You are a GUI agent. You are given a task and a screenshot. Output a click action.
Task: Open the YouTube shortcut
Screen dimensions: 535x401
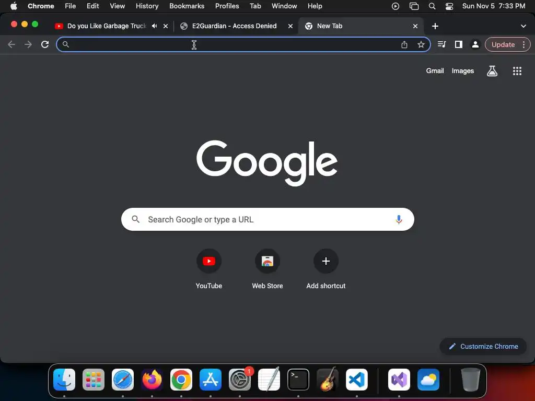pos(209,269)
